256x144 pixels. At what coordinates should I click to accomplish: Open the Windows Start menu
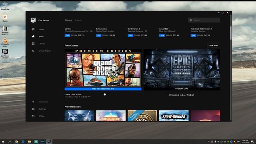click(3, 142)
